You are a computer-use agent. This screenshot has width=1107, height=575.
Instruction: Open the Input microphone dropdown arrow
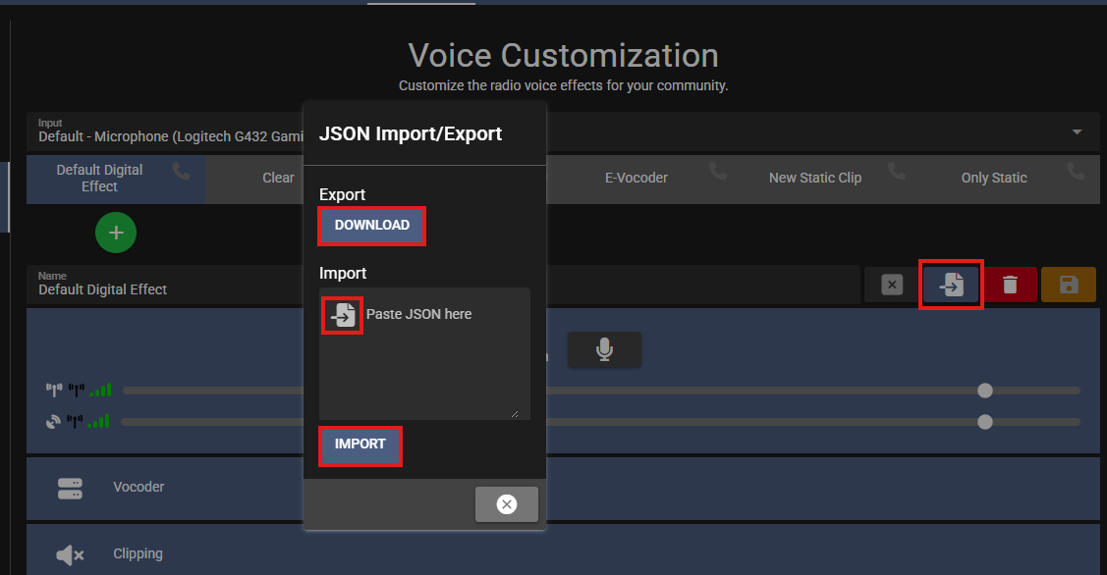pyautogui.click(x=1077, y=132)
